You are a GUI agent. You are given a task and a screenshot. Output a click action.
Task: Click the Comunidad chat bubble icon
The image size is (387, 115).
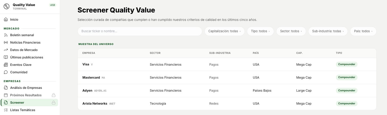click(6, 72)
